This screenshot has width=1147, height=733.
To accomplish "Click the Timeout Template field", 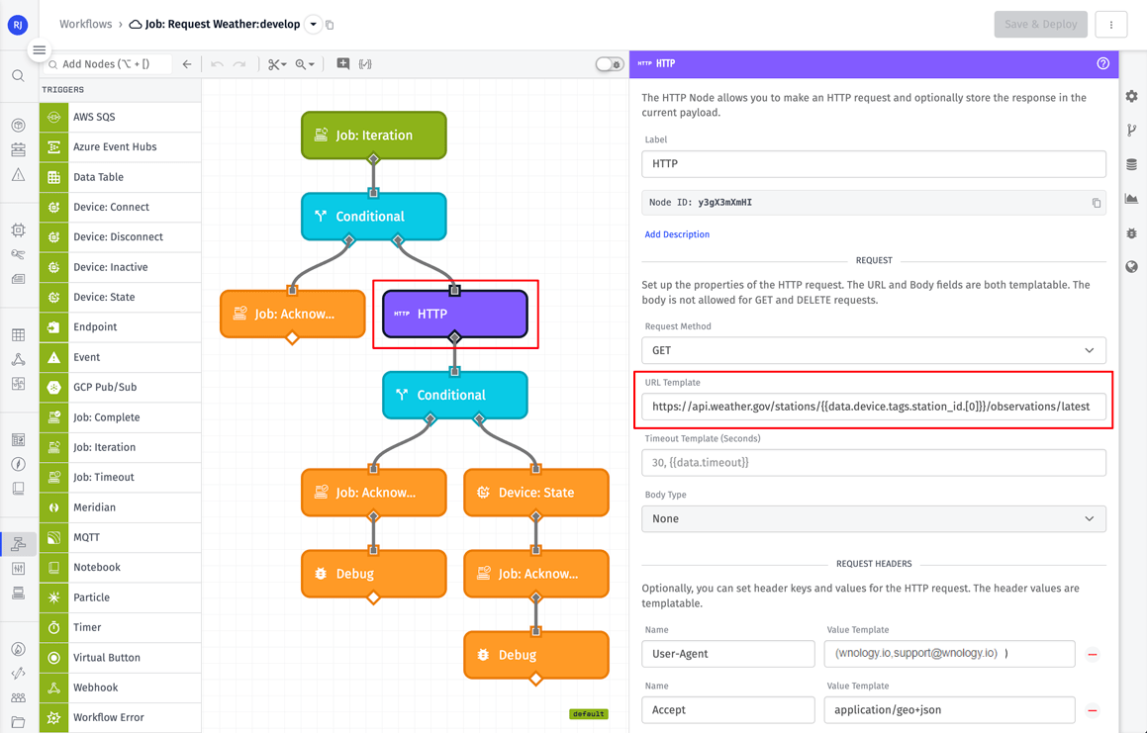I will 874,463.
